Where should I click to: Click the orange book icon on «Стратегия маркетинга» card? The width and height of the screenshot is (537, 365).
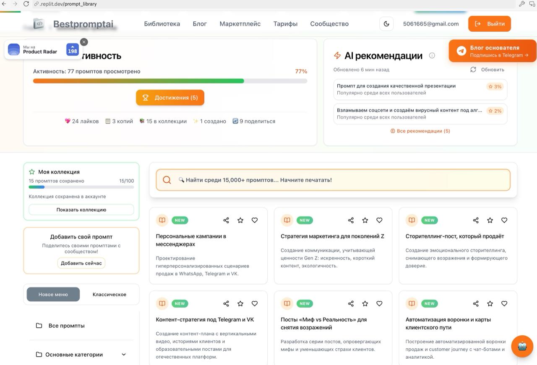[287, 220]
